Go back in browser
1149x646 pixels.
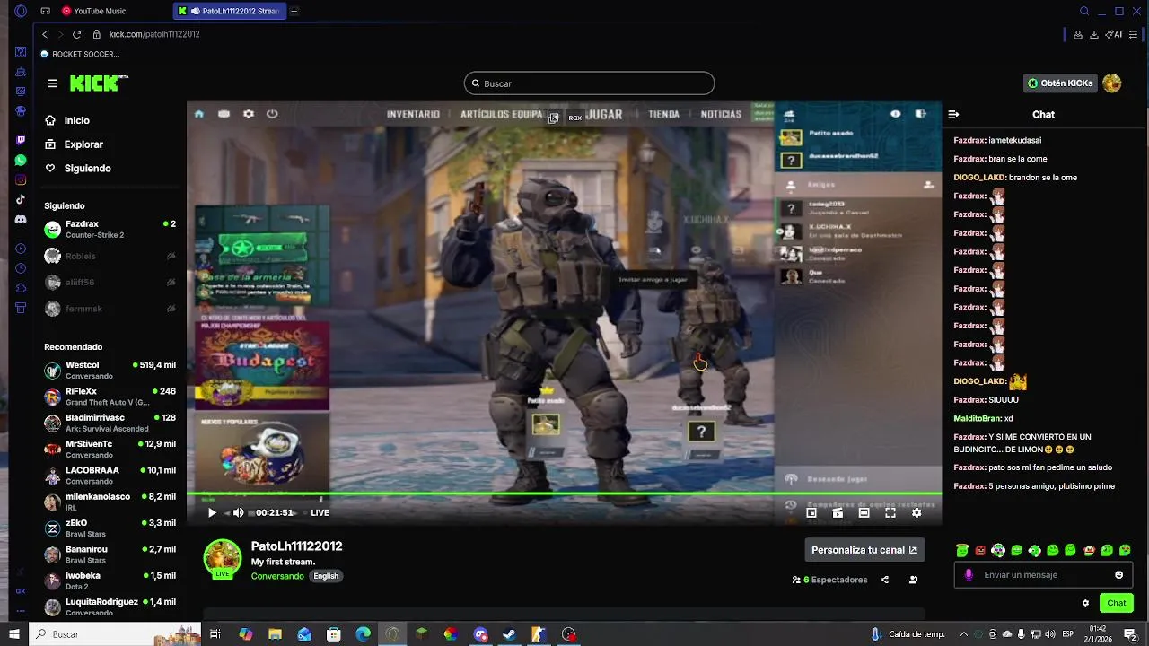pos(45,34)
